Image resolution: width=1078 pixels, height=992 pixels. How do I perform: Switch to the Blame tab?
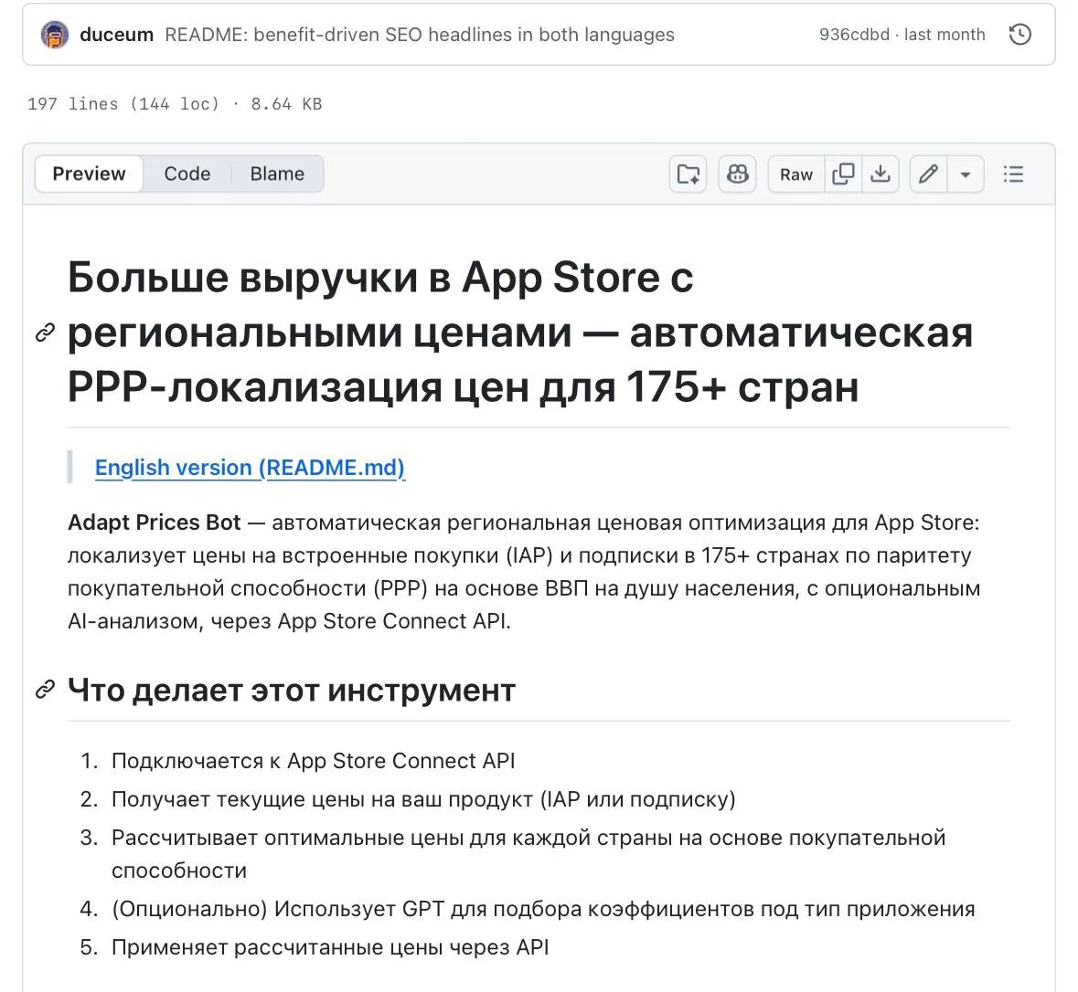[277, 174]
